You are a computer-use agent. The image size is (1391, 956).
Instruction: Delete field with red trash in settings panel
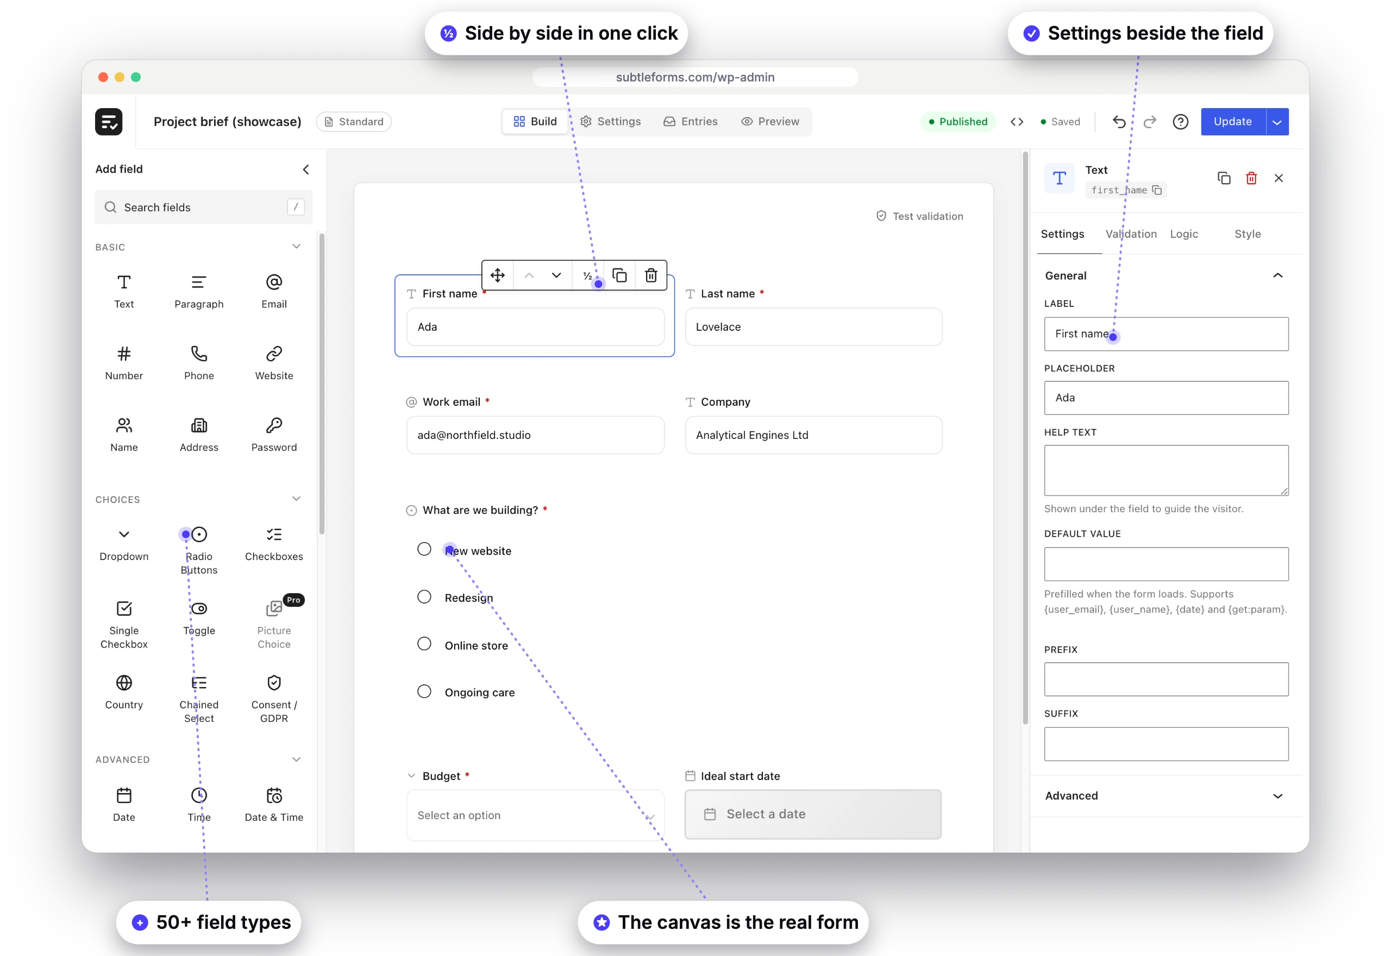click(x=1251, y=178)
